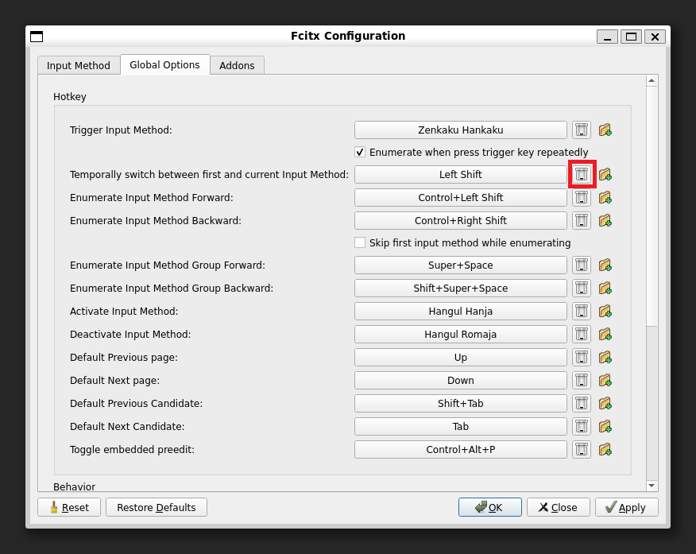Add second key for Default Next page
Viewport: 696px width, 554px height.
(x=605, y=381)
